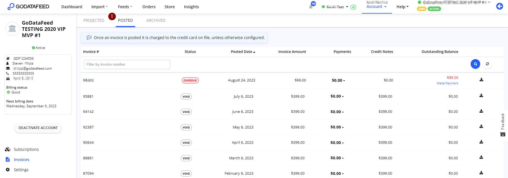Viewport: 508px width, 178px height.
Task: Refresh the invoice list
Action: pos(487,64)
